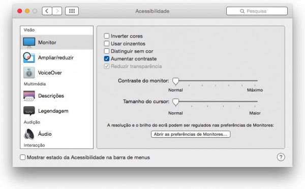Open the Legendagem caption icon
305x189 pixels.
tap(29, 111)
